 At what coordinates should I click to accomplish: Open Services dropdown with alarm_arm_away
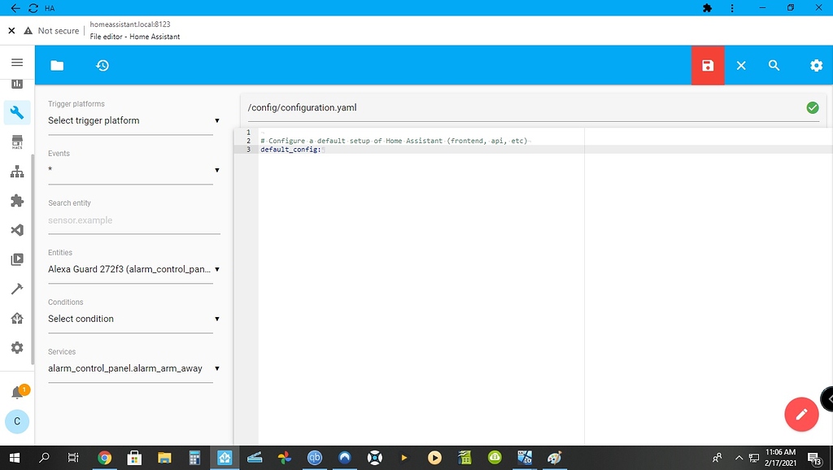[x=133, y=368]
